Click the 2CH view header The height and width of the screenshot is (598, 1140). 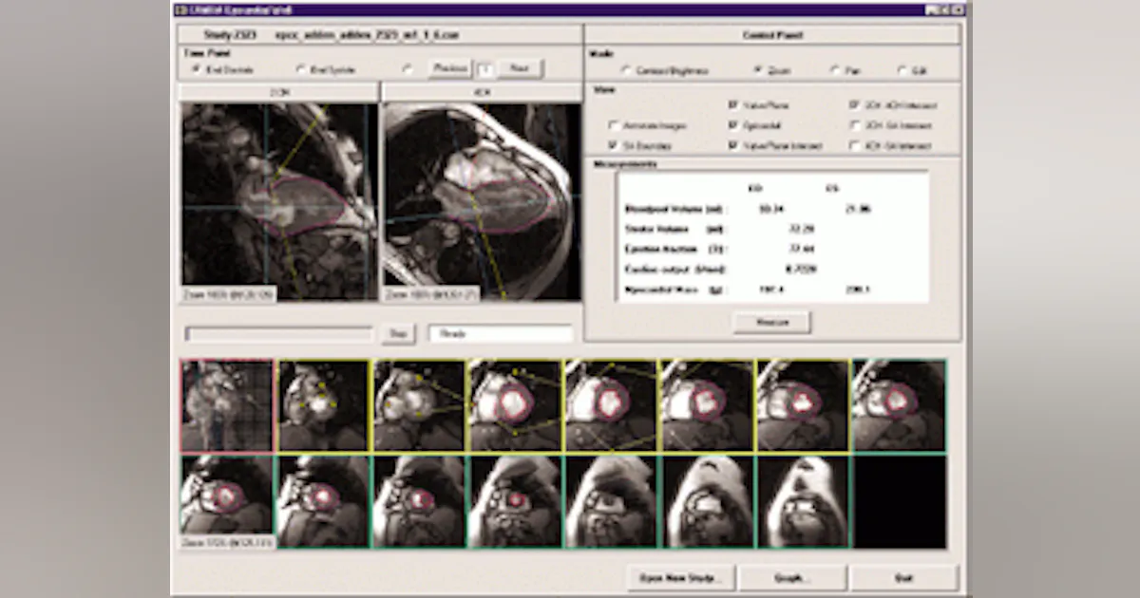coord(278,93)
